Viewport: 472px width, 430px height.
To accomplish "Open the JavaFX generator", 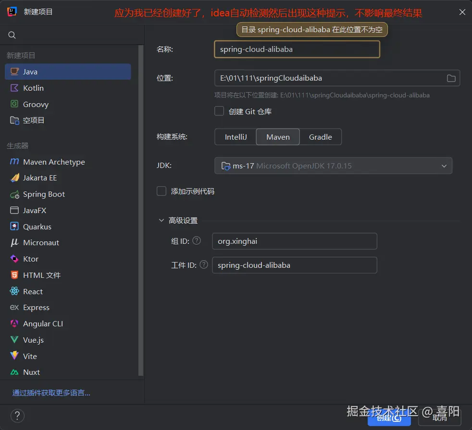I will click(x=68, y=210).
